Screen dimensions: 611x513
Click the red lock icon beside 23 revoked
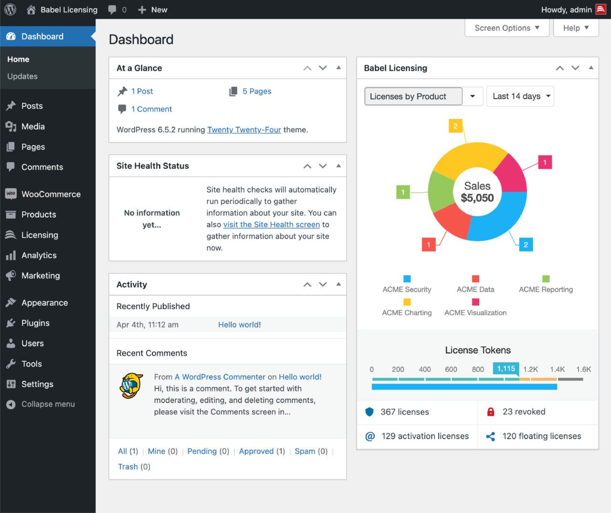point(491,411)
